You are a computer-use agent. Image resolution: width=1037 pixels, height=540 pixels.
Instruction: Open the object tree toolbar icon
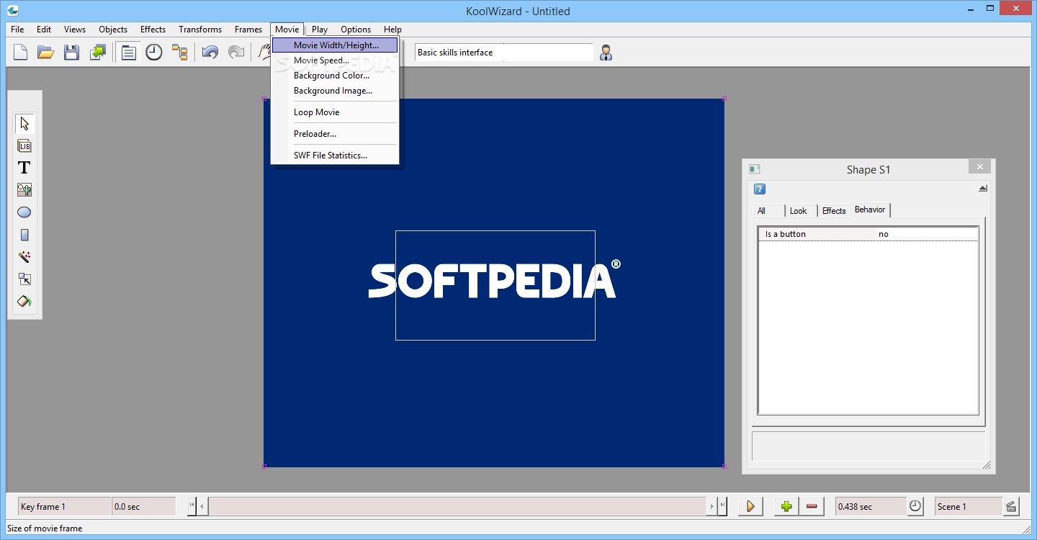[x=179, y=52]
